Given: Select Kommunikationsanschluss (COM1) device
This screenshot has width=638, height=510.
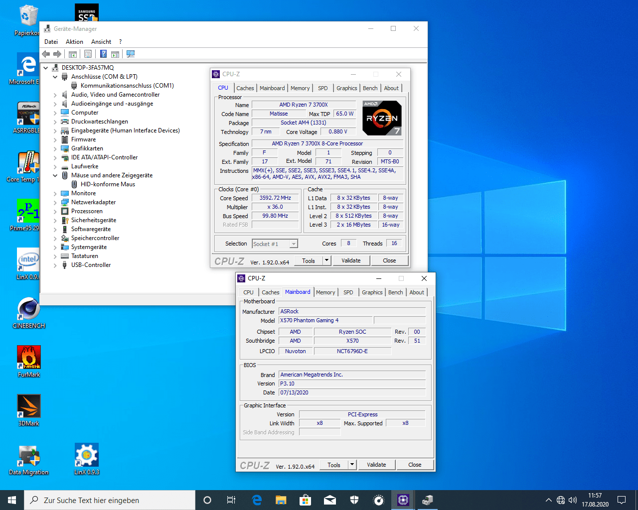Looking at the screenshot, I should [x=127, y=86].
